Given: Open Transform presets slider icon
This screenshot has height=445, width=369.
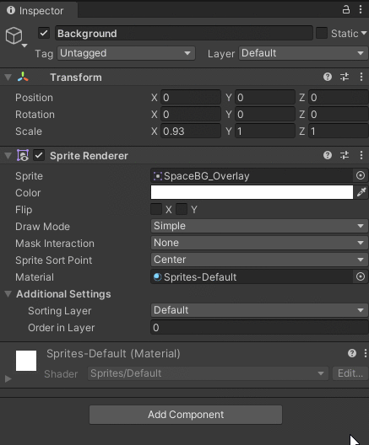Looking at the screenshot, I should click(345, 77).
